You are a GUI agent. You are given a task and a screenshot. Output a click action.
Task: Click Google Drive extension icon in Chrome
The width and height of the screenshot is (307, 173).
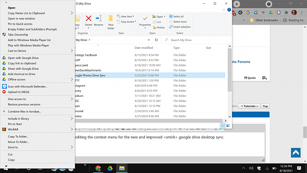pos(271,13)
